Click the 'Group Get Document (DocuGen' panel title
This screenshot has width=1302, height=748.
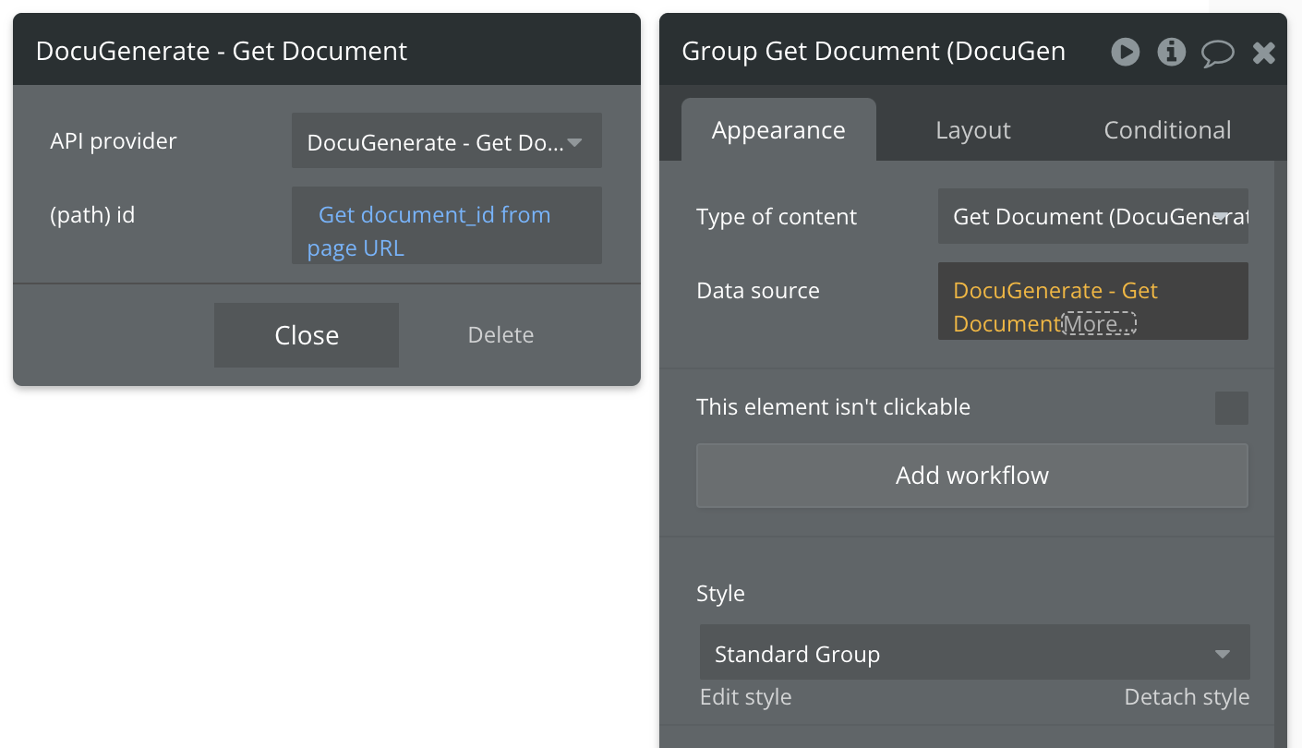(x=874, y=52)
